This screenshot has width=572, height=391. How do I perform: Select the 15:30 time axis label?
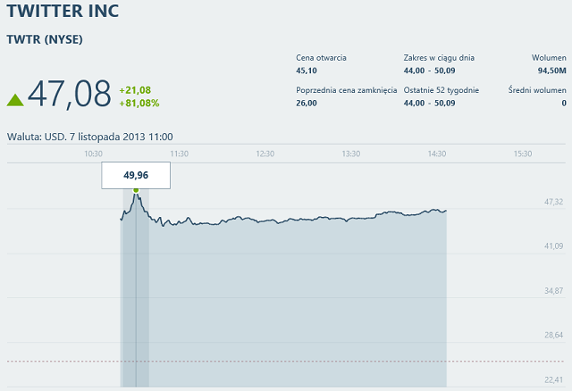(x=523, y=154)
